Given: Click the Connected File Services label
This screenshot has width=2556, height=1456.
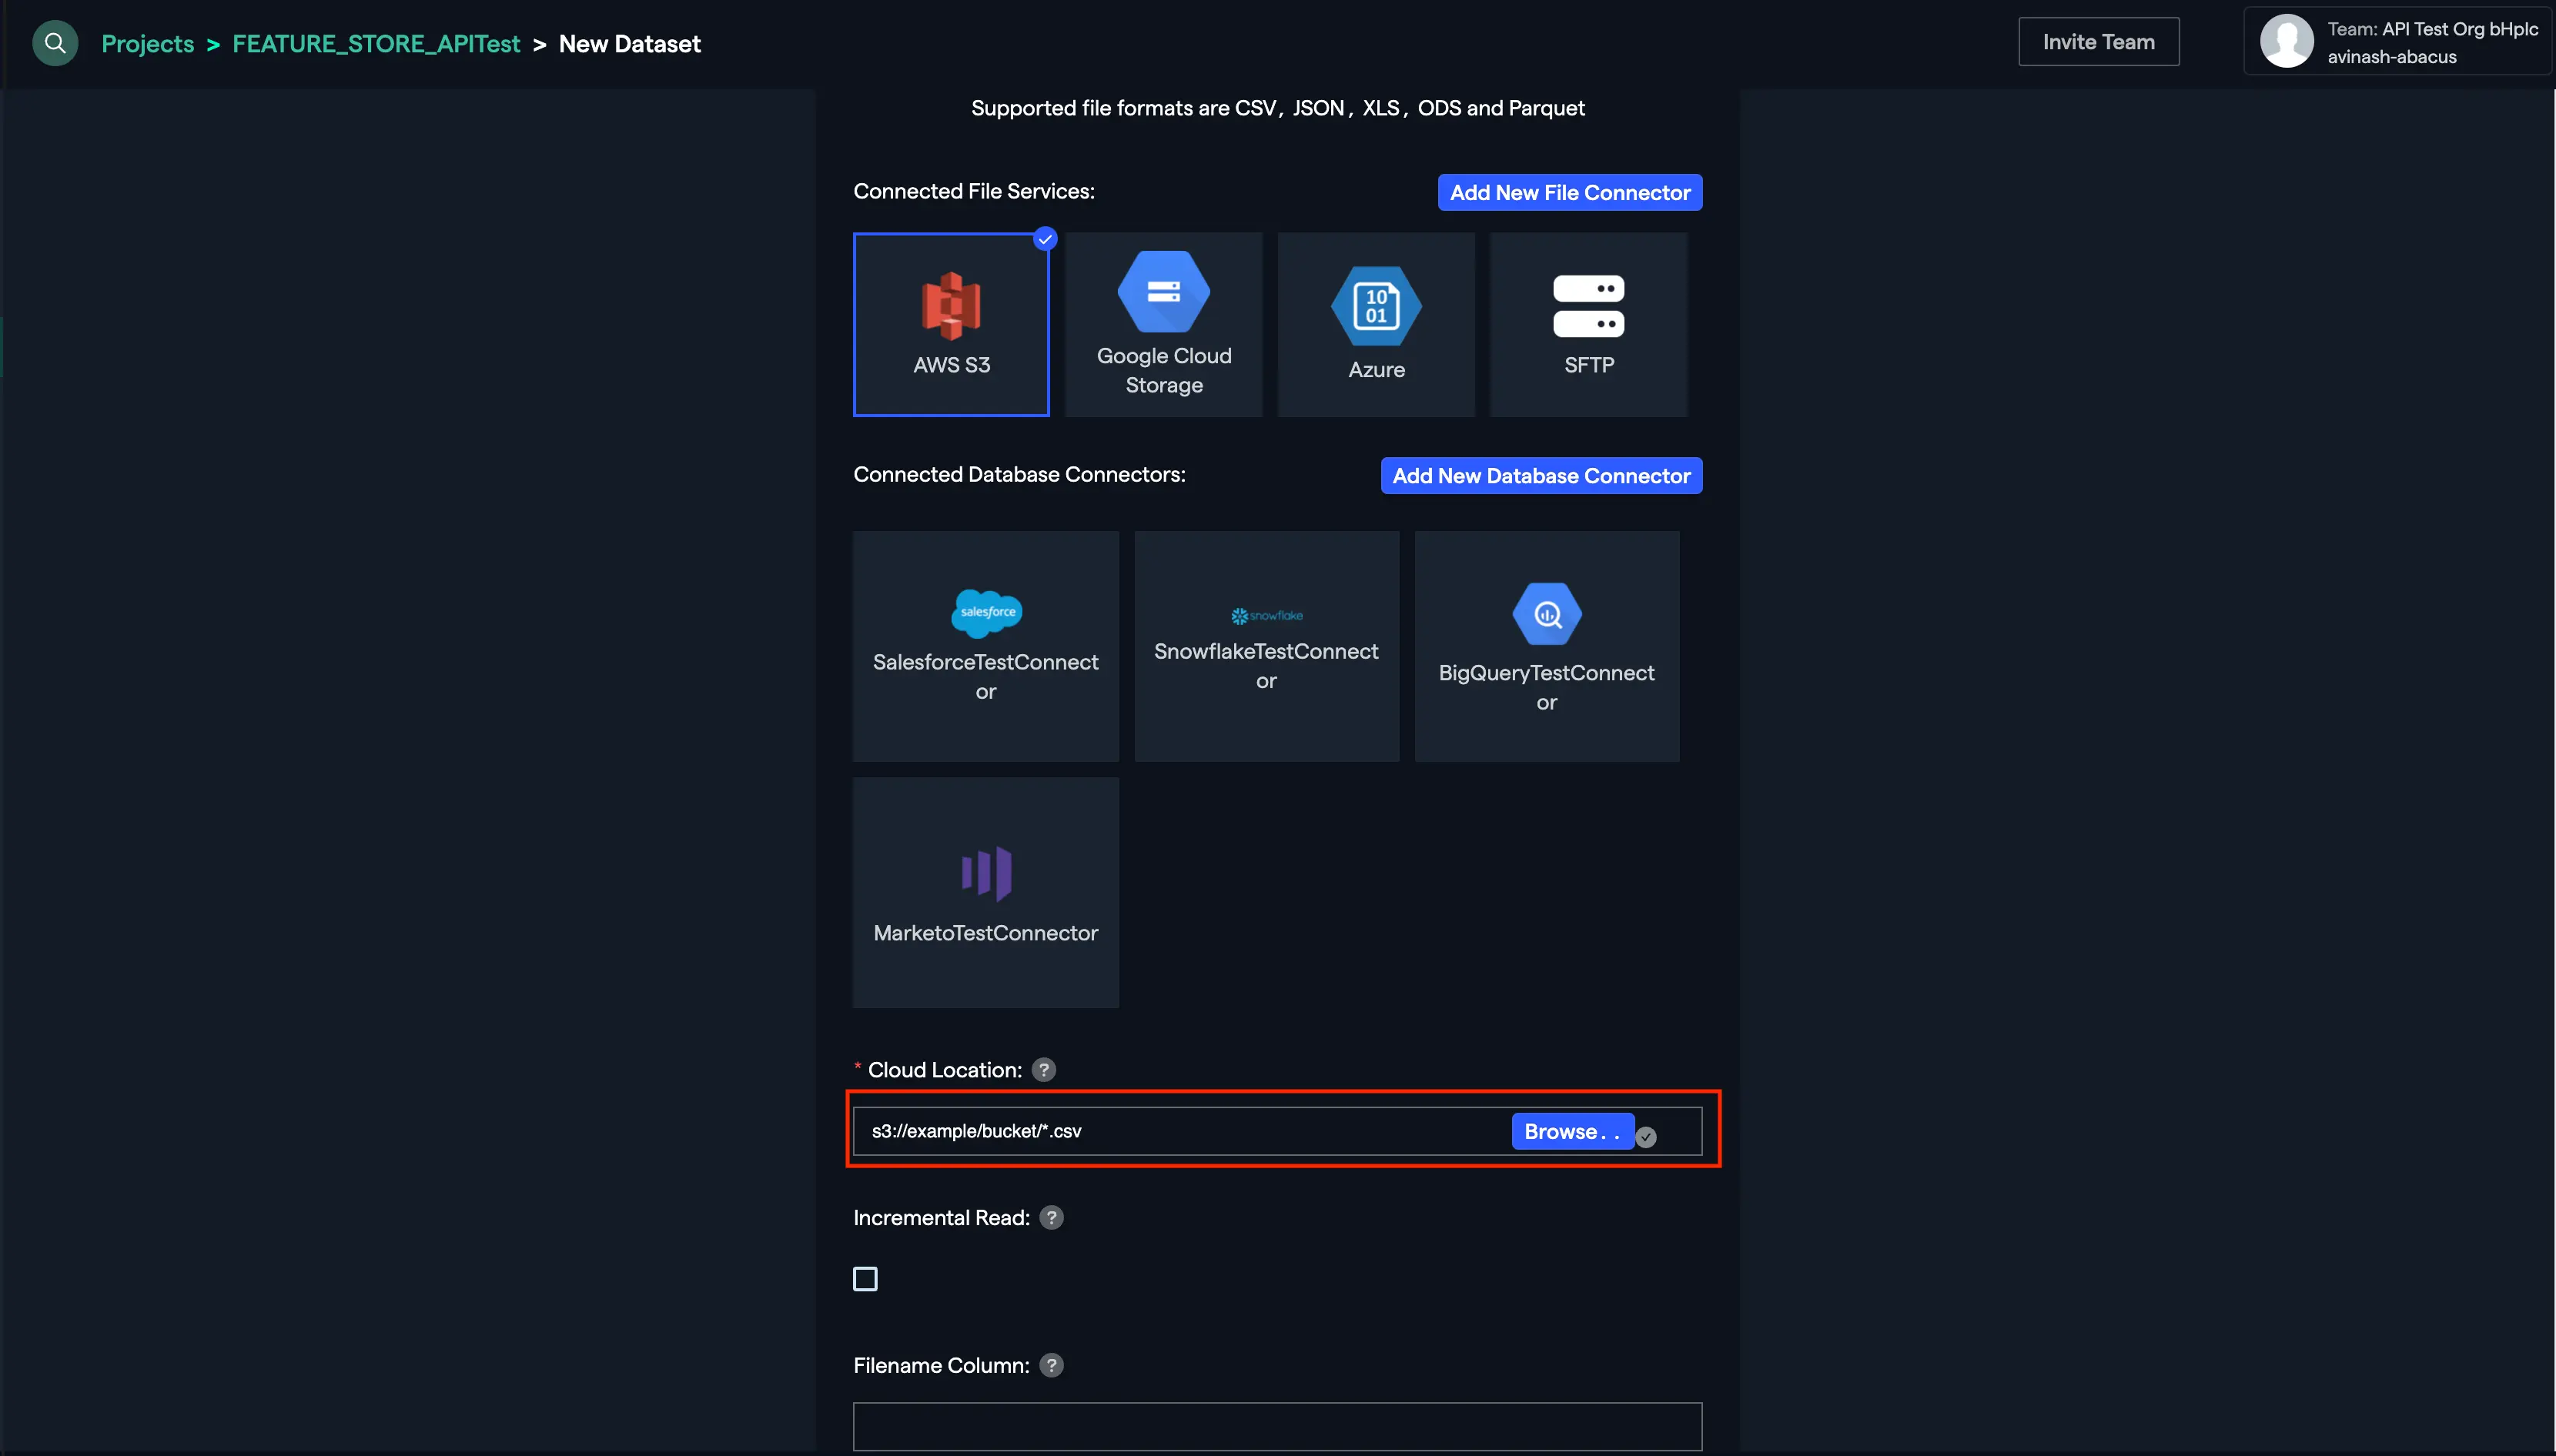Looking at the screenshot, I should click(973, 191).
